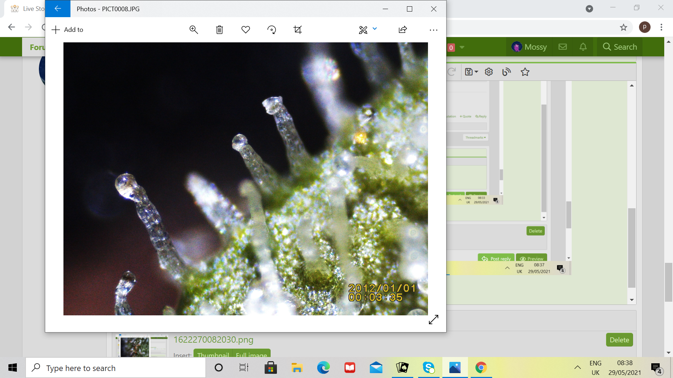The height and width of the screenshot is (378, 673).
Task: Open the Add to menu in Photos
Action: tap(68, 30)
